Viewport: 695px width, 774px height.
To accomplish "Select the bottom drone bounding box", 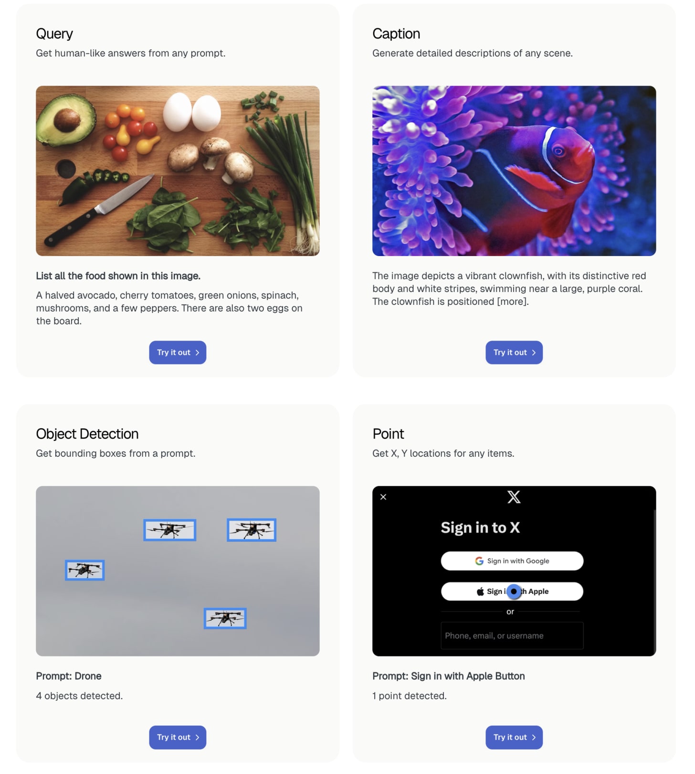I will [225, 618].
